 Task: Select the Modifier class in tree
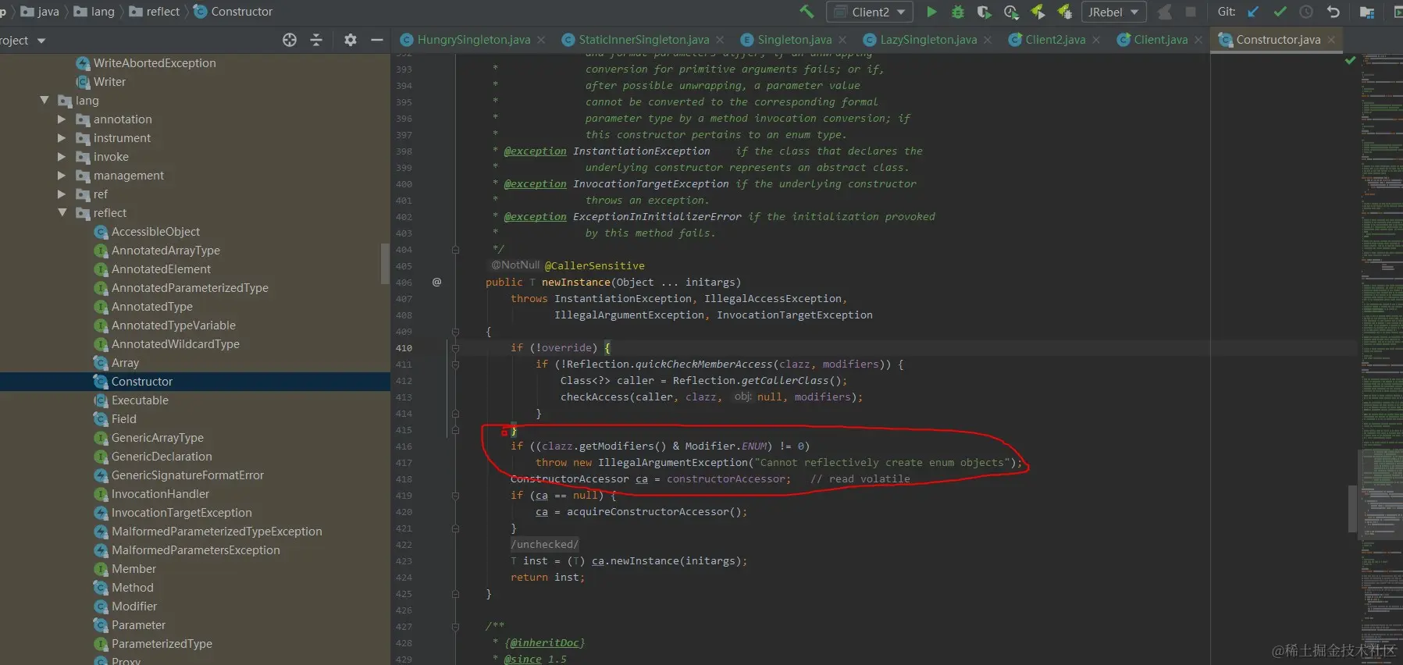tap(134, 606)
